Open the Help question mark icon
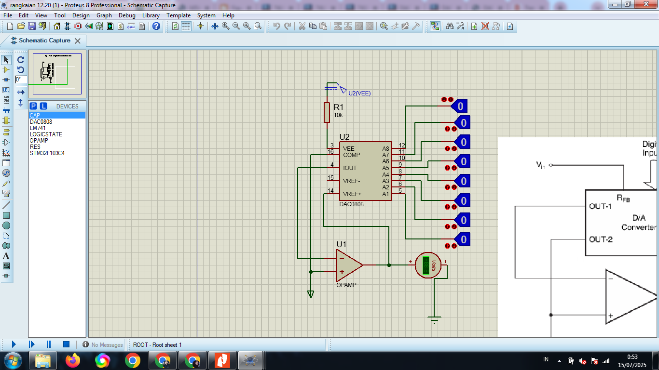The height and width of the screenshot is (370, 659). tap(156, 26)
